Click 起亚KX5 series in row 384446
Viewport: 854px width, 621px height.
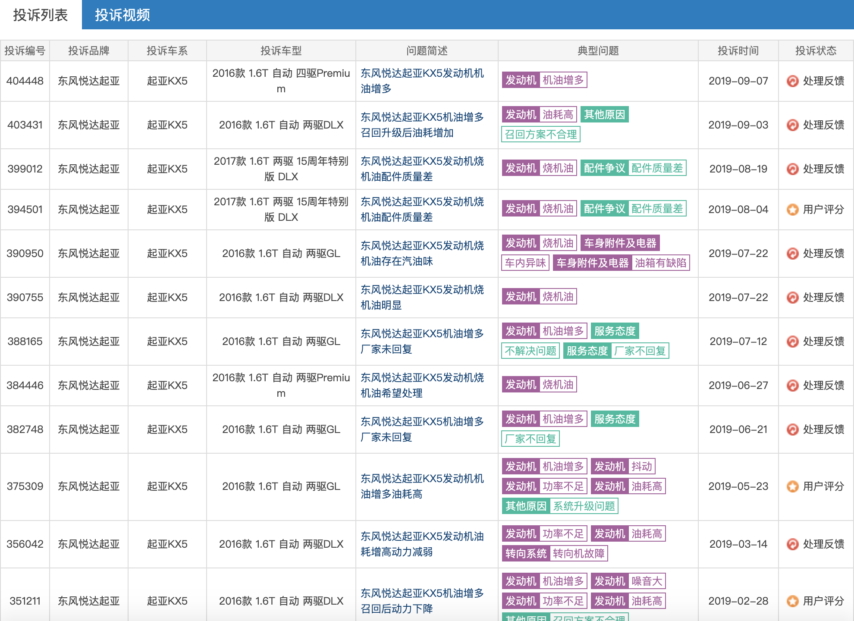[x=167, y=386]
